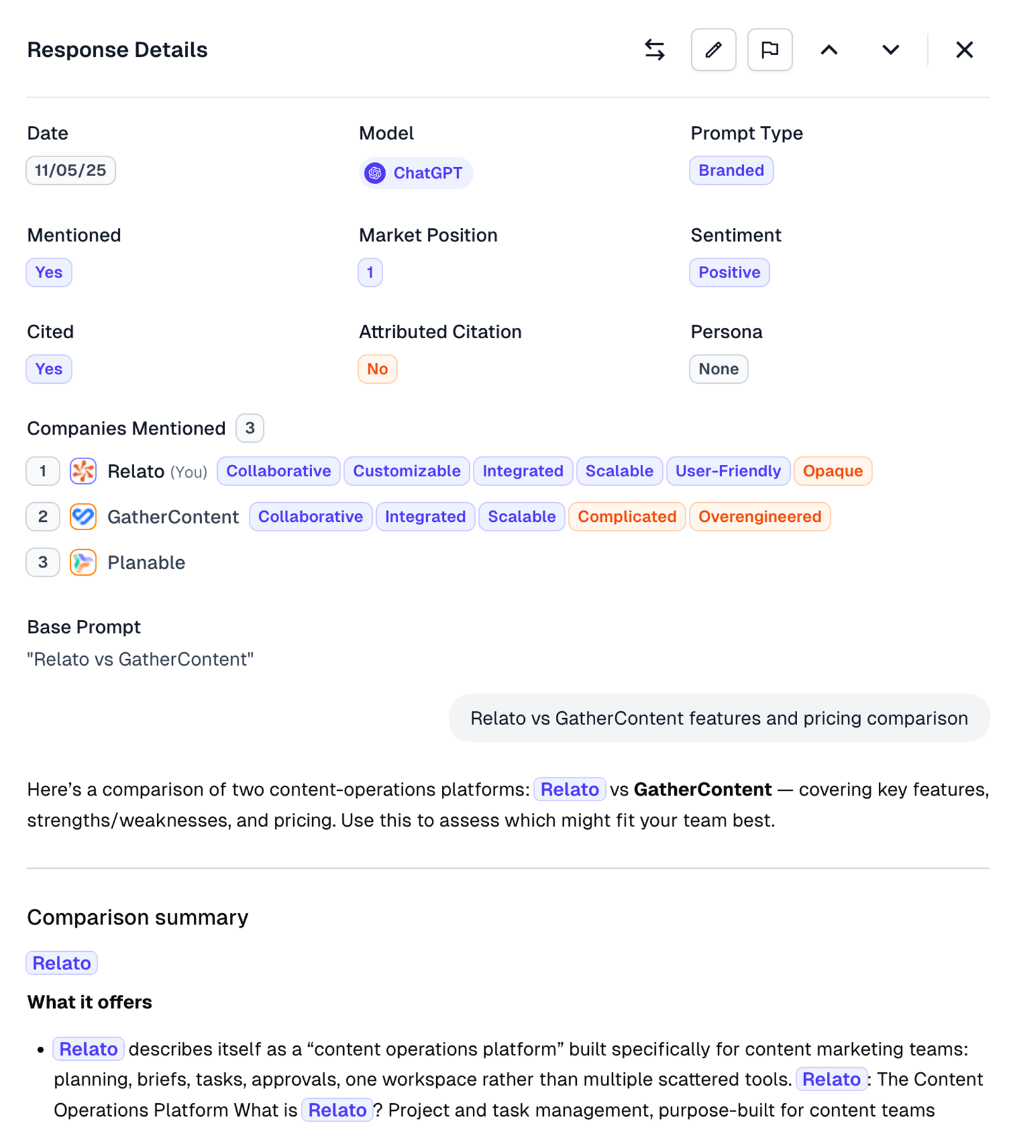
Task: Flag this response
Action: pos(769,50)
